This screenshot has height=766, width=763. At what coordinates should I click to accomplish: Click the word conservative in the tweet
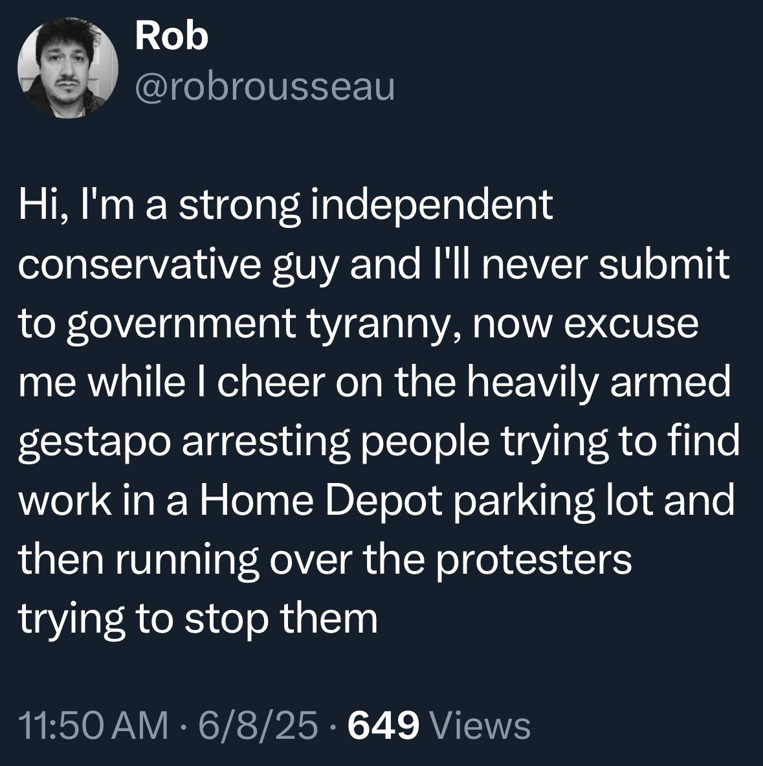[x=140, y=264]
